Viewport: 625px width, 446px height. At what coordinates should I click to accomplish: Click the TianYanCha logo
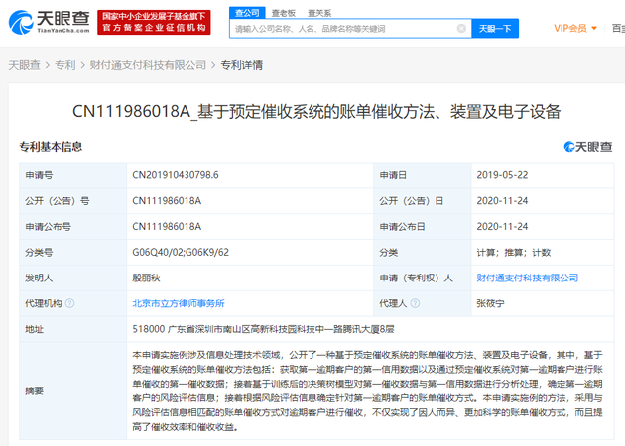coord(49,22)
